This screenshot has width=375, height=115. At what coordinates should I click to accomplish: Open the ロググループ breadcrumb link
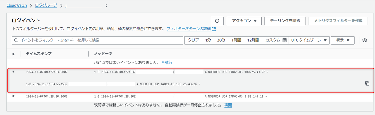coord(46,5)
